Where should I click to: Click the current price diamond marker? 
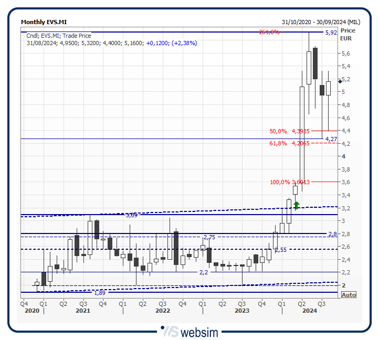coord(340,81)
